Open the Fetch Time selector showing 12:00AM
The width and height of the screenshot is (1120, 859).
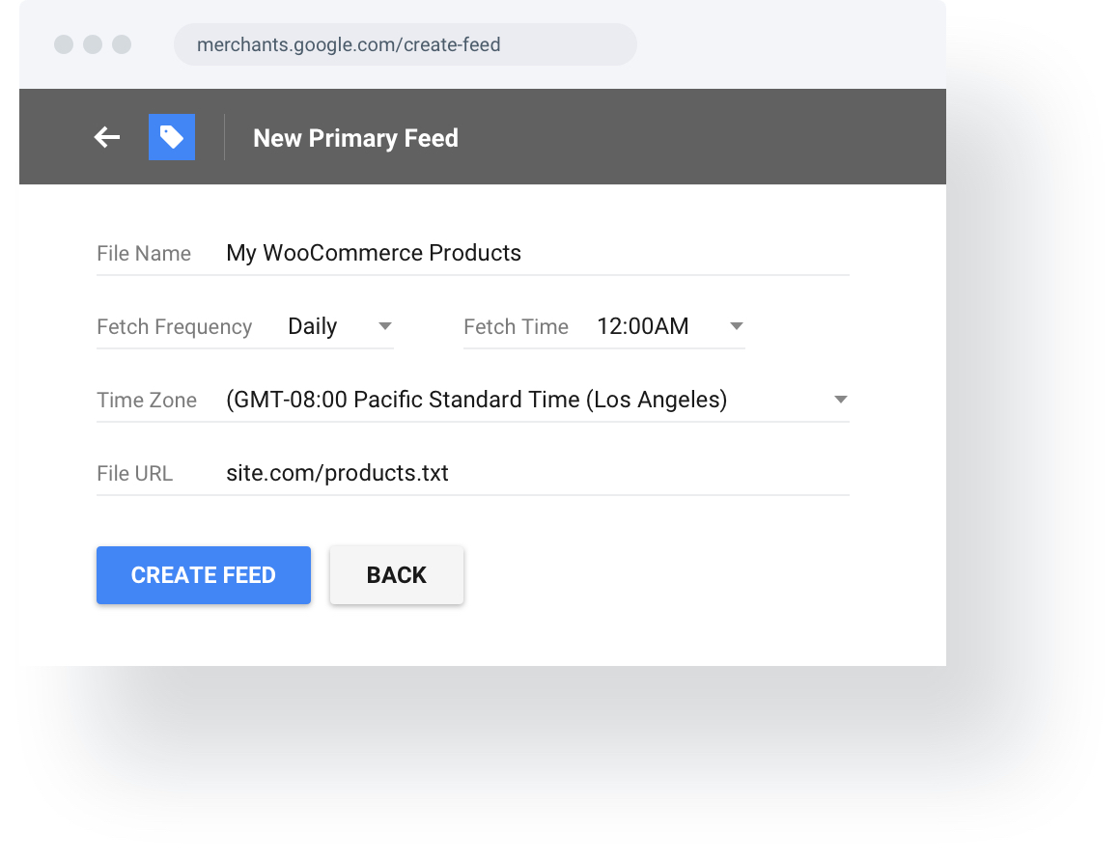[655, 326]
